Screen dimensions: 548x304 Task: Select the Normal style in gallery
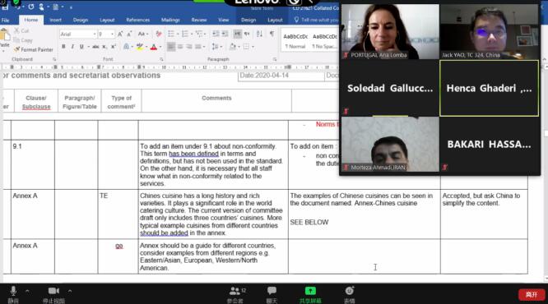coord(295,41)
